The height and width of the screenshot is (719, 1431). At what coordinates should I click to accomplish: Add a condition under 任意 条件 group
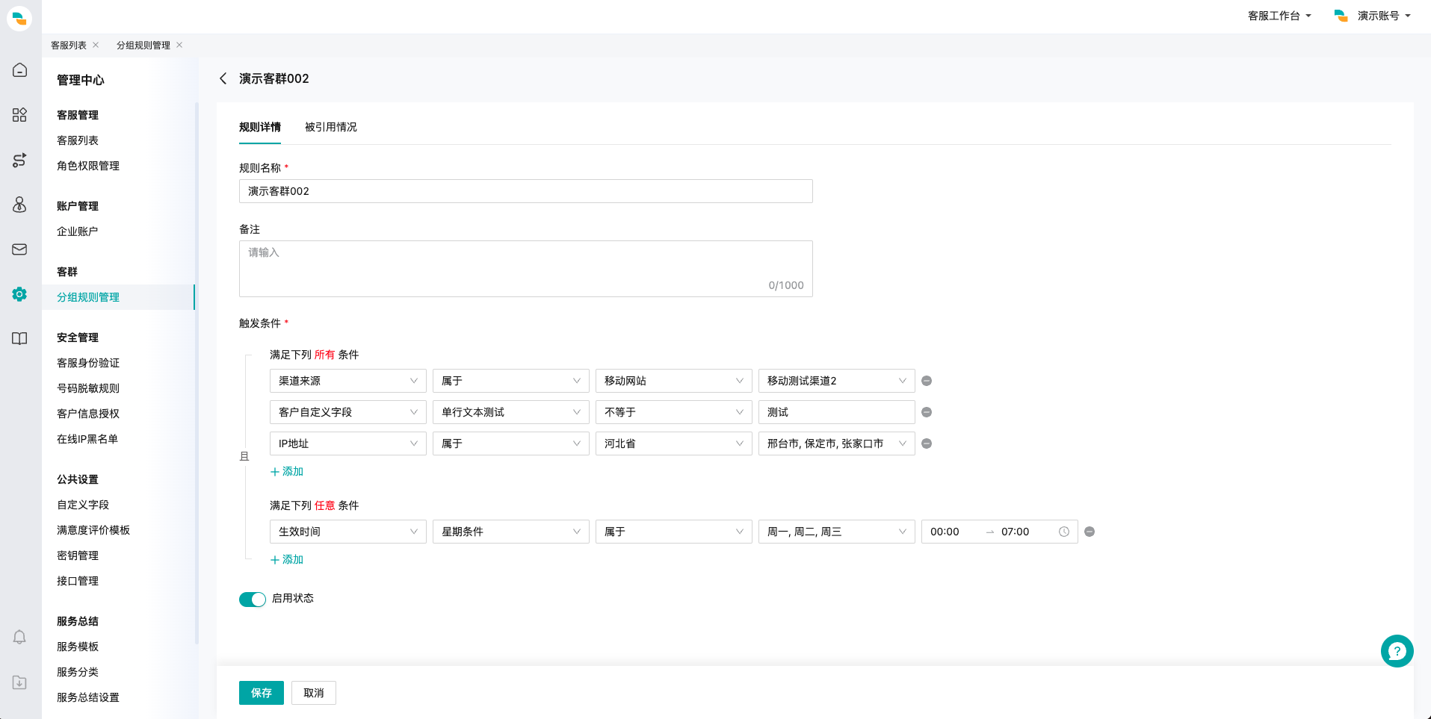click(287, 560)
